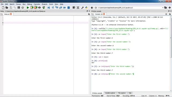Open the Edit menu
Screen dimensions: 172x97
6,4
